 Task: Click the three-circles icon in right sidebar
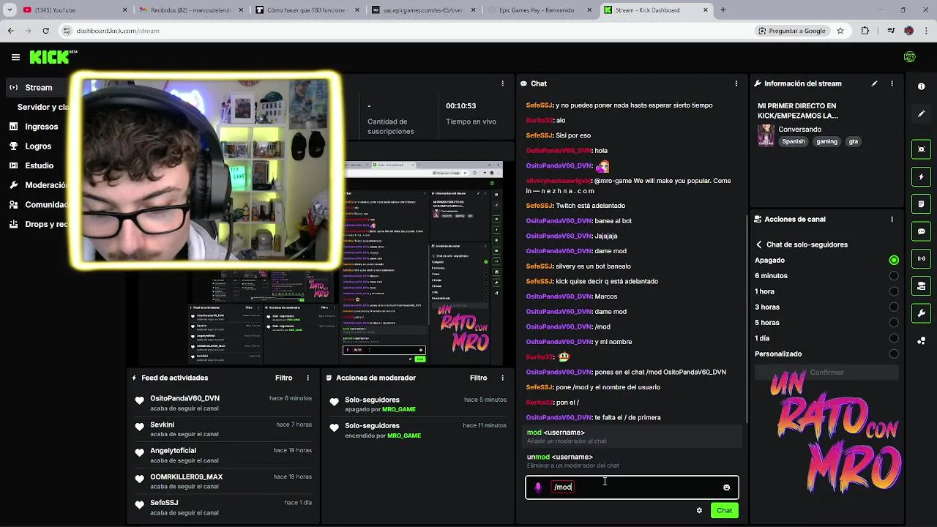(921, 341)
